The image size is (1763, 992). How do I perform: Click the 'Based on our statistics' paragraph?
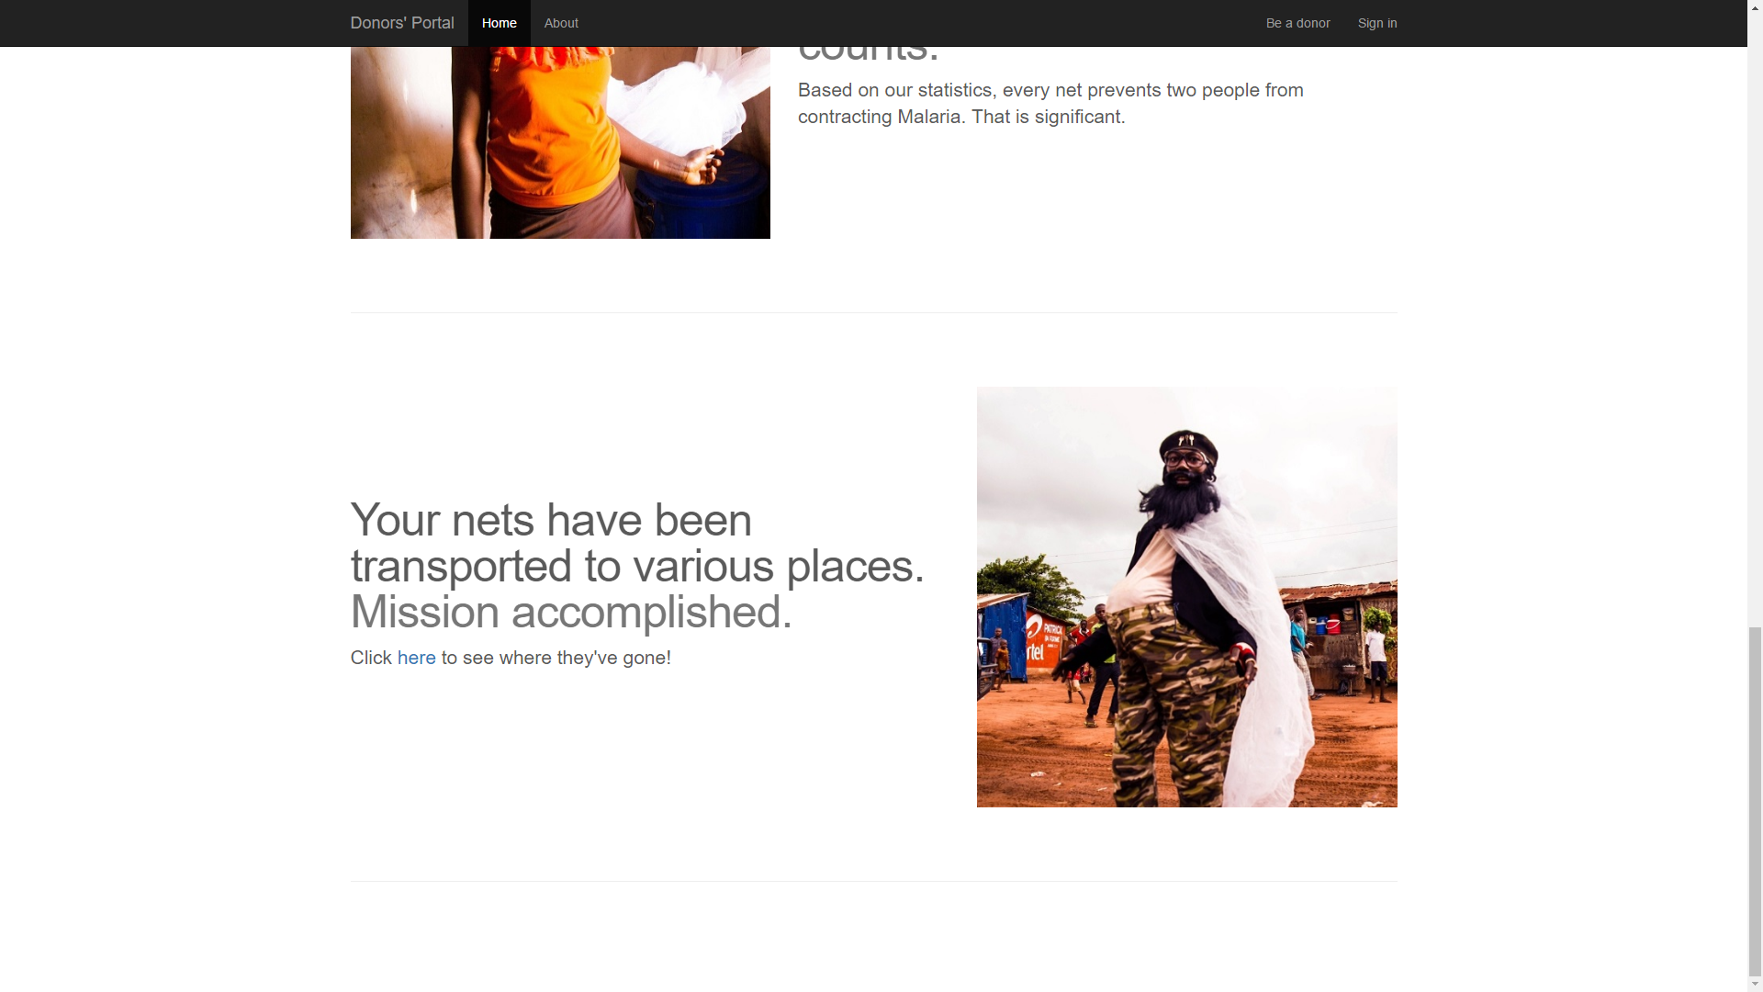[1050, 104]
